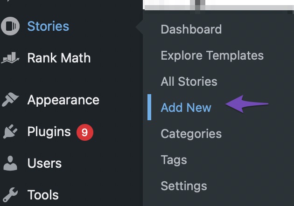This screenshot has width=294, height=206.
Task: Select Dashboard in the Stories submenu
Action: click(x=191, y=29)
